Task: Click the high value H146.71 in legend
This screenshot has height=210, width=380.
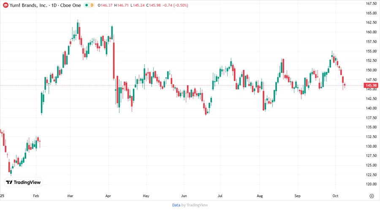Action: (123, 5)
